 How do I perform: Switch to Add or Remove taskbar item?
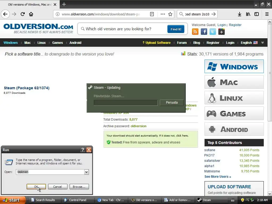(177, 200)
